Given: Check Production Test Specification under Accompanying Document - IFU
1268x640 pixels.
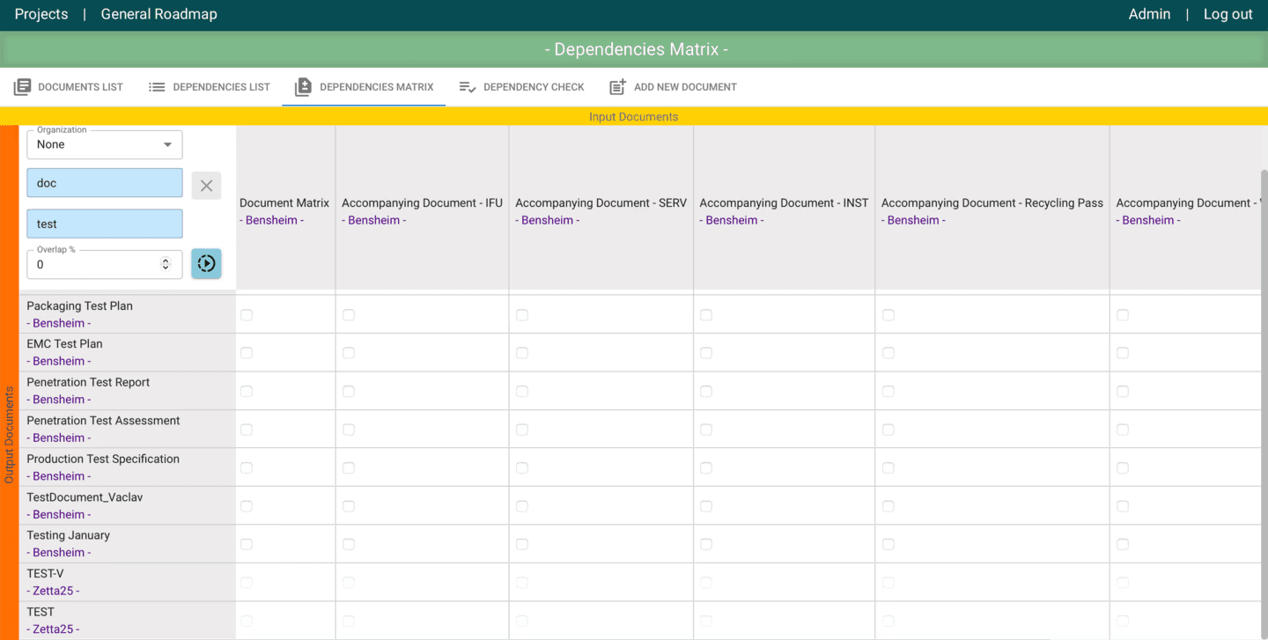Looking at the screenshot, I should (x=349, y=468).
